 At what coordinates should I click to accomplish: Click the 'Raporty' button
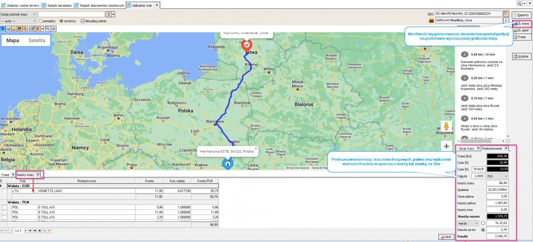click(522, 15)
